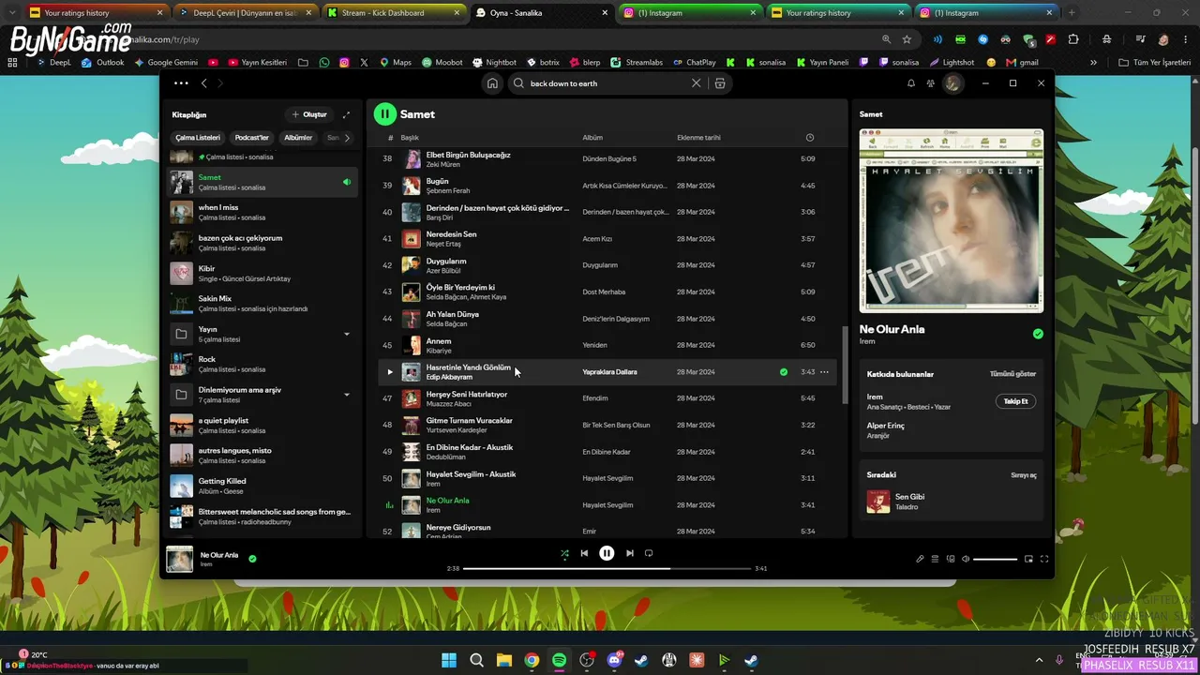Open the Rock playlist
This screenshot has height=675, width=1200.
point(262,364)
